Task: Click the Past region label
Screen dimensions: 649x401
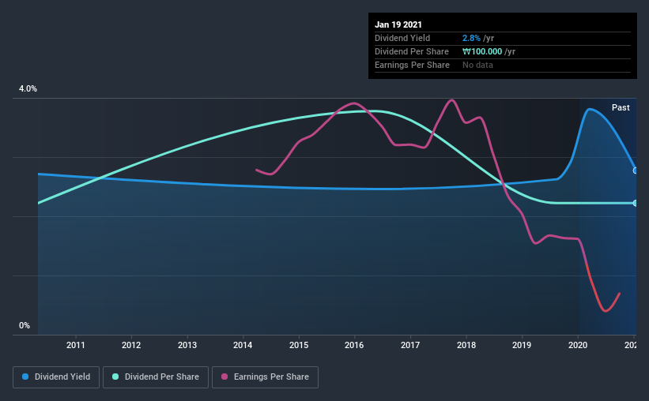Action: pos(621,107)
